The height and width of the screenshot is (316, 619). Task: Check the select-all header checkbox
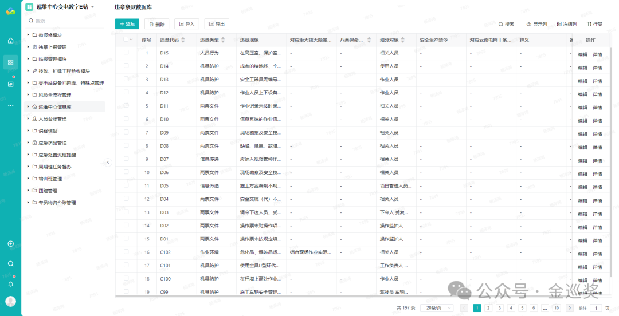coord(126,39)
